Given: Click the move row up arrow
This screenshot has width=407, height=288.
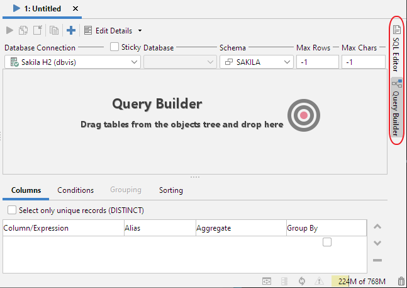Looking at the screenshot, I should 377,227.
